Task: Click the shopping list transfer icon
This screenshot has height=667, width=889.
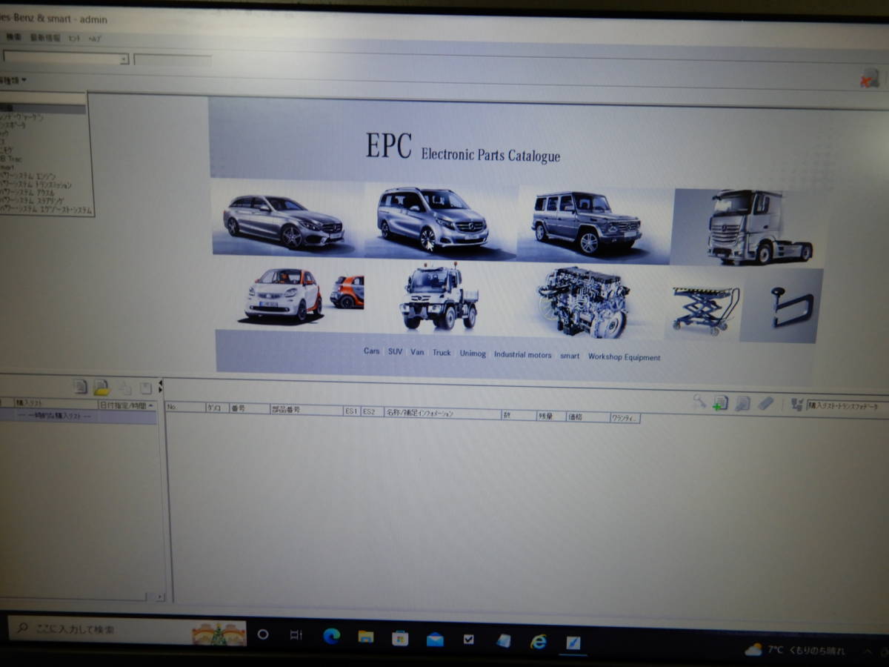Action: [x=797, y=405]
